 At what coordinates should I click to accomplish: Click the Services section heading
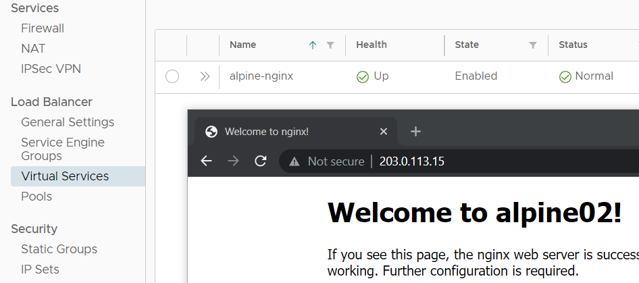click(34, 7)
